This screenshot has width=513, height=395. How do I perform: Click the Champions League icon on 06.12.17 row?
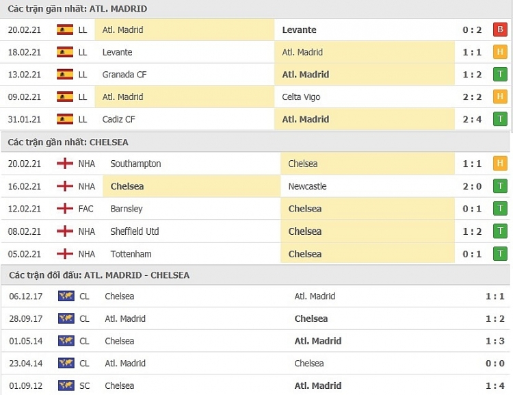pos(66,296)
